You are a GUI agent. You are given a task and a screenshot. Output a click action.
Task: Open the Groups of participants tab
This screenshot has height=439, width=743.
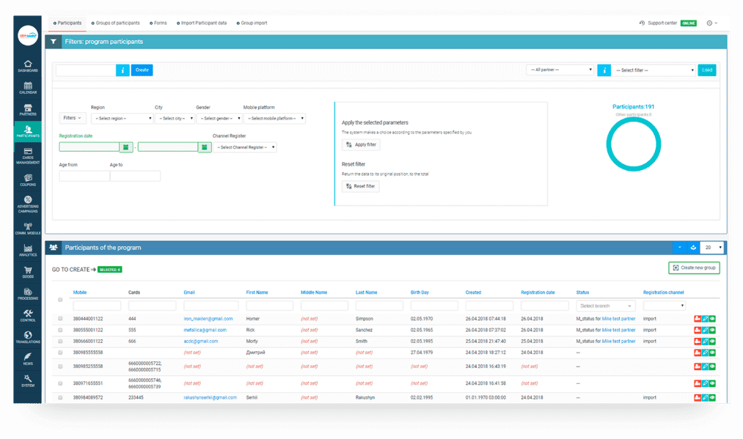point(116,23)
